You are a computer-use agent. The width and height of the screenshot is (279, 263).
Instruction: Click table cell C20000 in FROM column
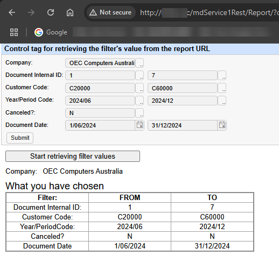click(130, 217)
